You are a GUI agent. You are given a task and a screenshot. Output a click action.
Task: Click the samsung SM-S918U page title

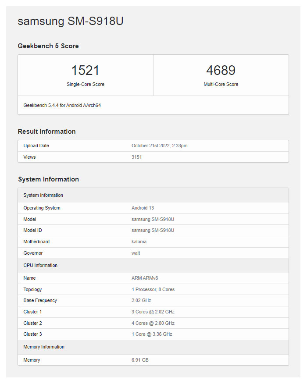click(70, 21)
